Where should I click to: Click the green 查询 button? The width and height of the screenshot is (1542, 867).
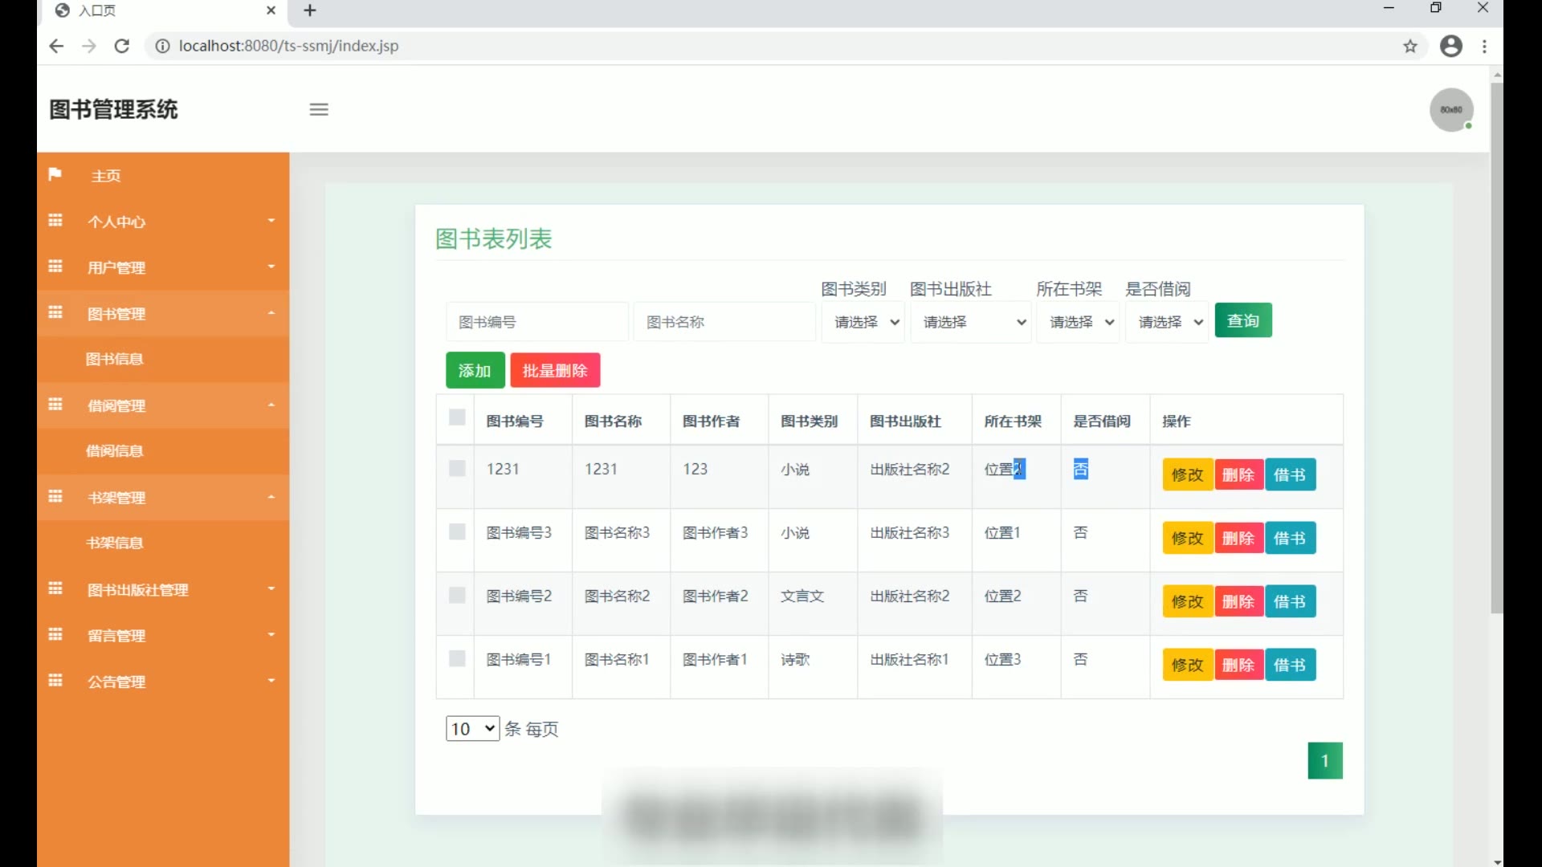(x=1242, y=321)
